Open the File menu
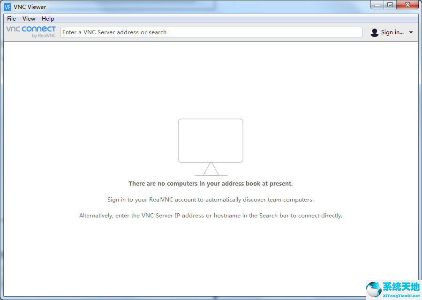 [11, 19]
